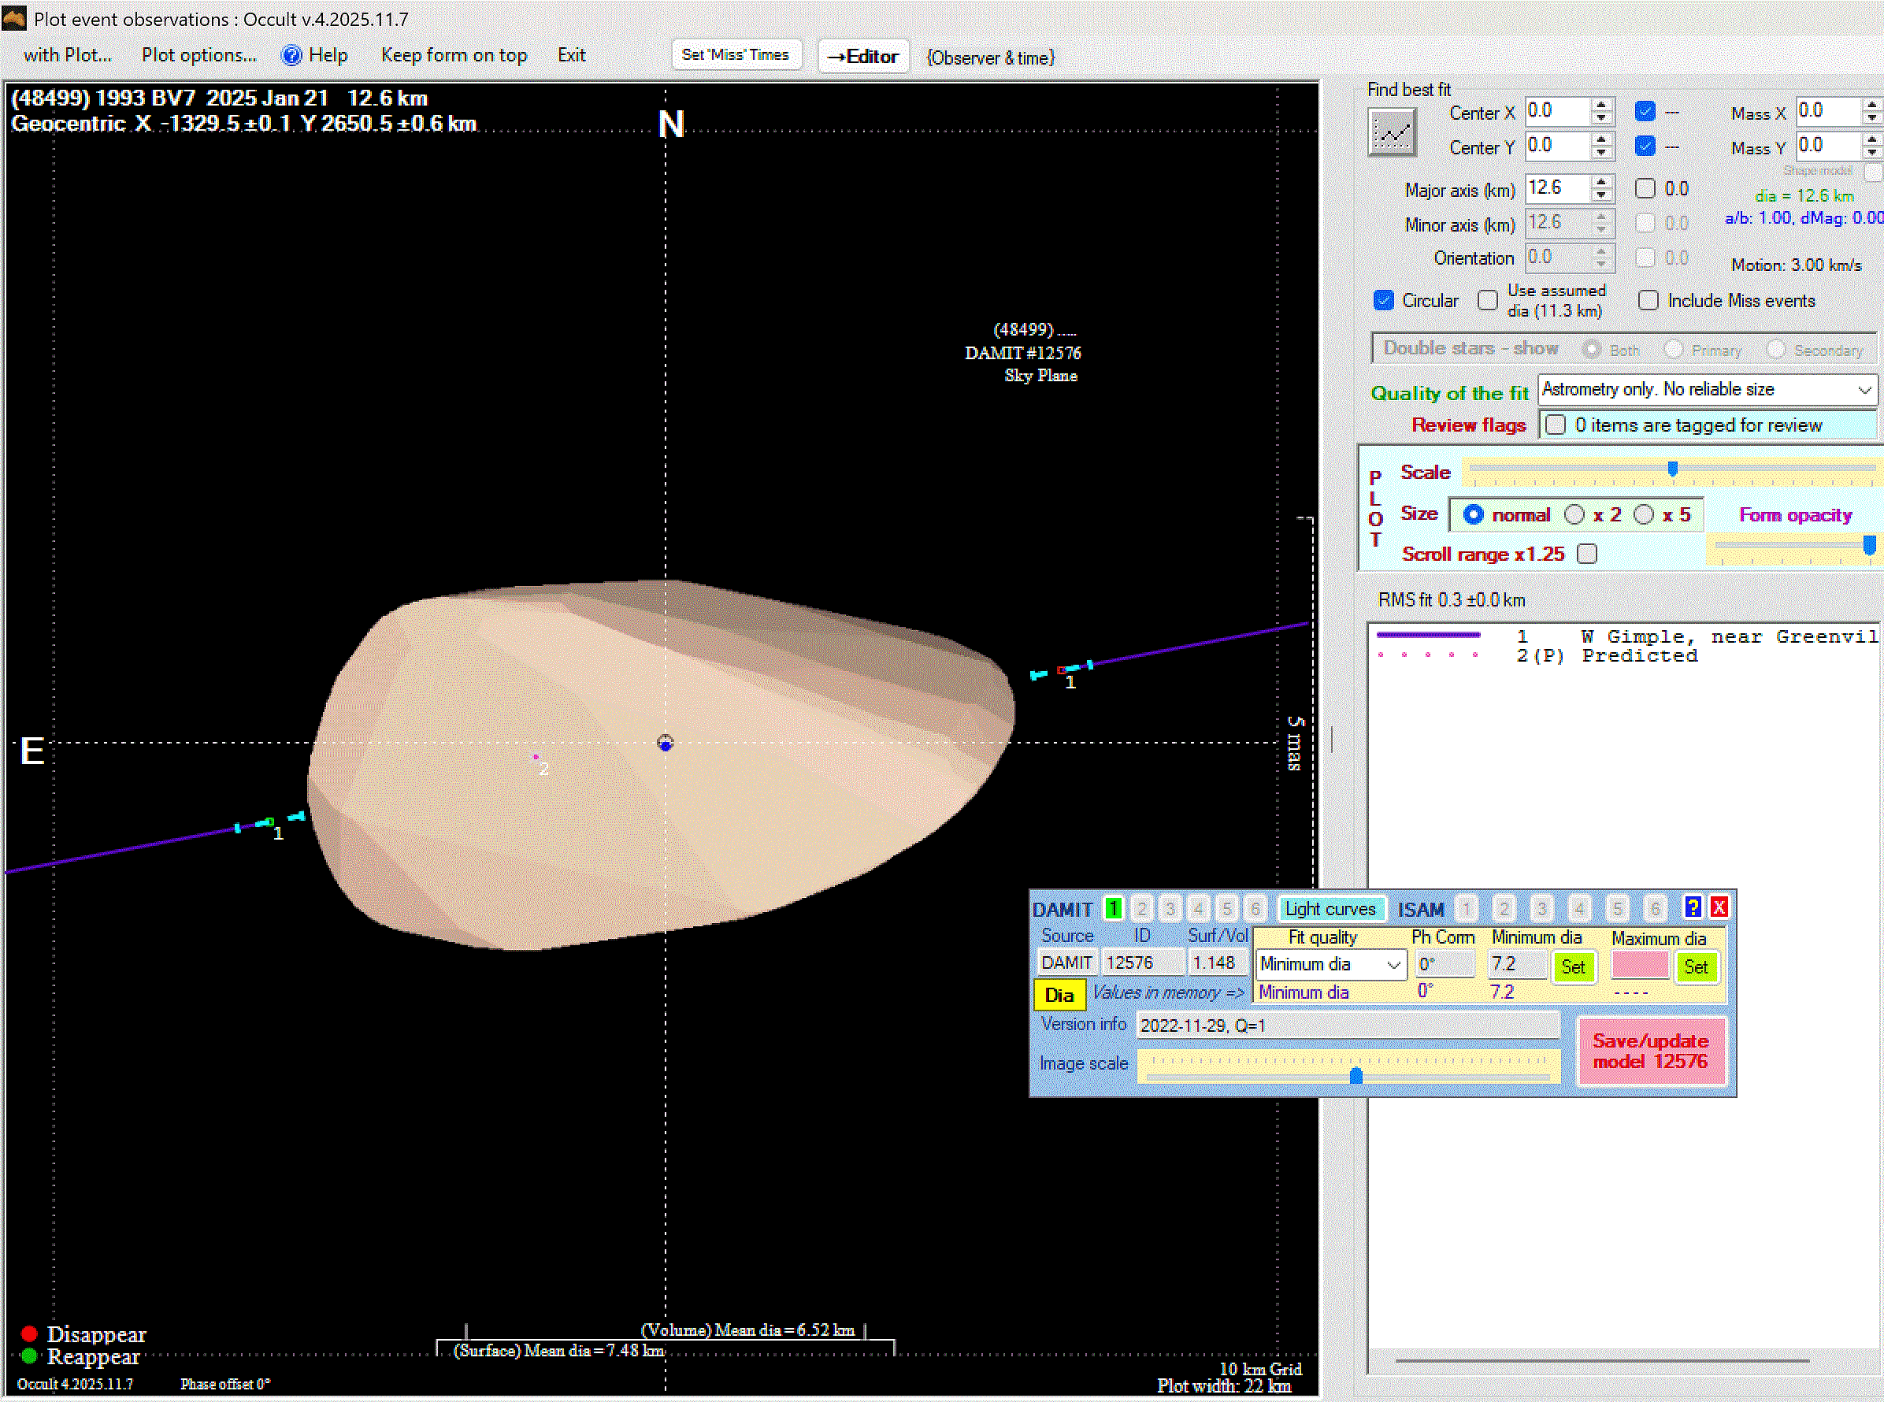The height and width of the screenshot is (1402, 1884).
Task: Open the 'with Plot...' menu
Action: tap(67, 55)
